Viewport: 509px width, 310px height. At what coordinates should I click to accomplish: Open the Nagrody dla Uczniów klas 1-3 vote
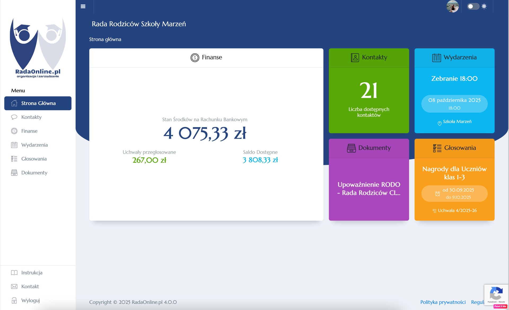pyautogui.click(x=454, y=173)
